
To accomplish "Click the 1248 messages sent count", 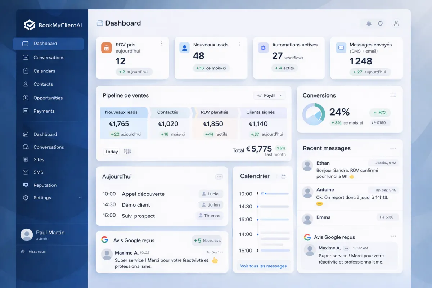I will click(x=361, y=61).
